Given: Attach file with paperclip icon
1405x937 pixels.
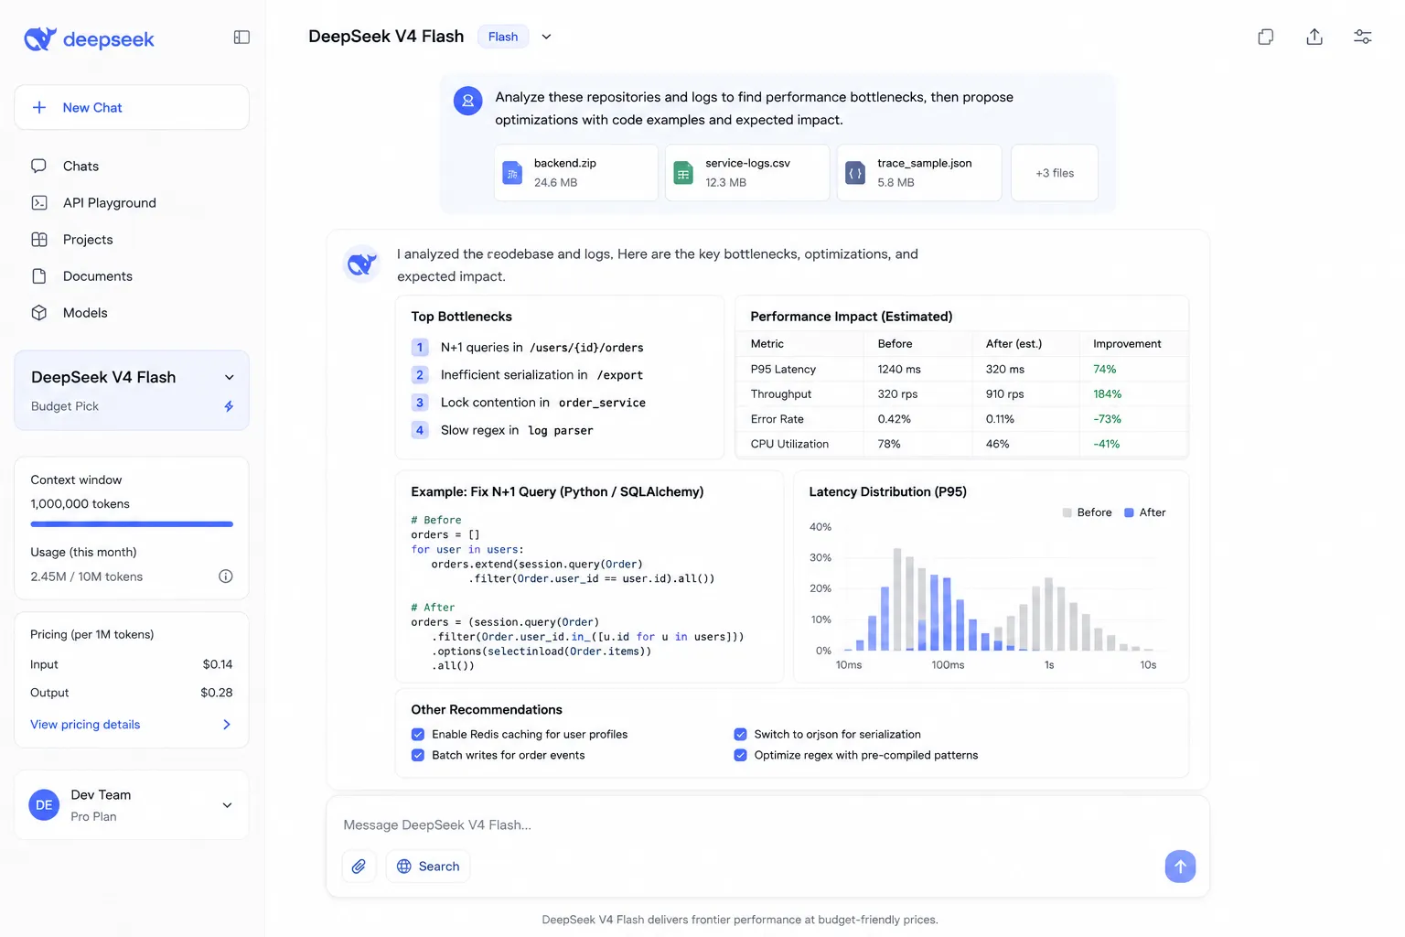Looking at the screenshot, I should pos(359,867).
